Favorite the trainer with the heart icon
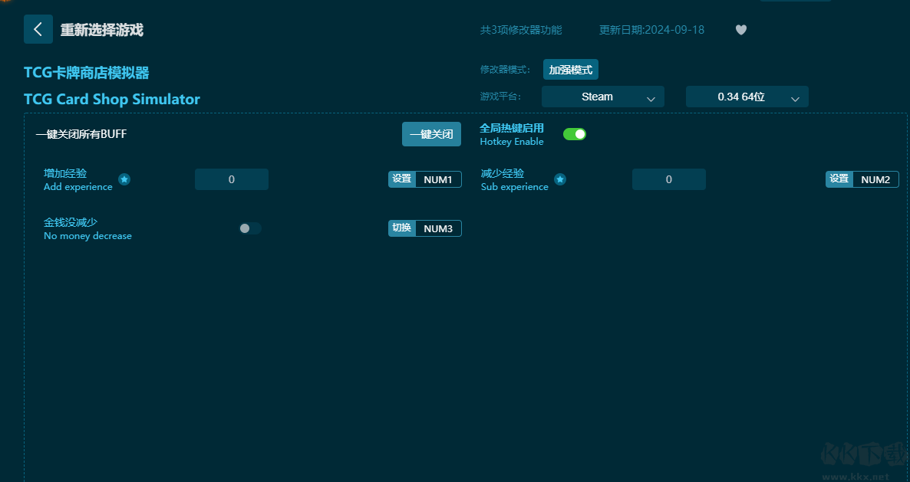The width and height of the screenshot is (910, 482). pos(740,30)
